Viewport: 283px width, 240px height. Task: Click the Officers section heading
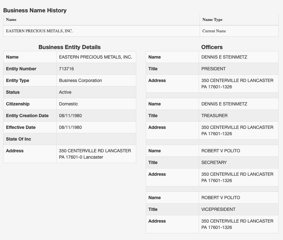212,47
